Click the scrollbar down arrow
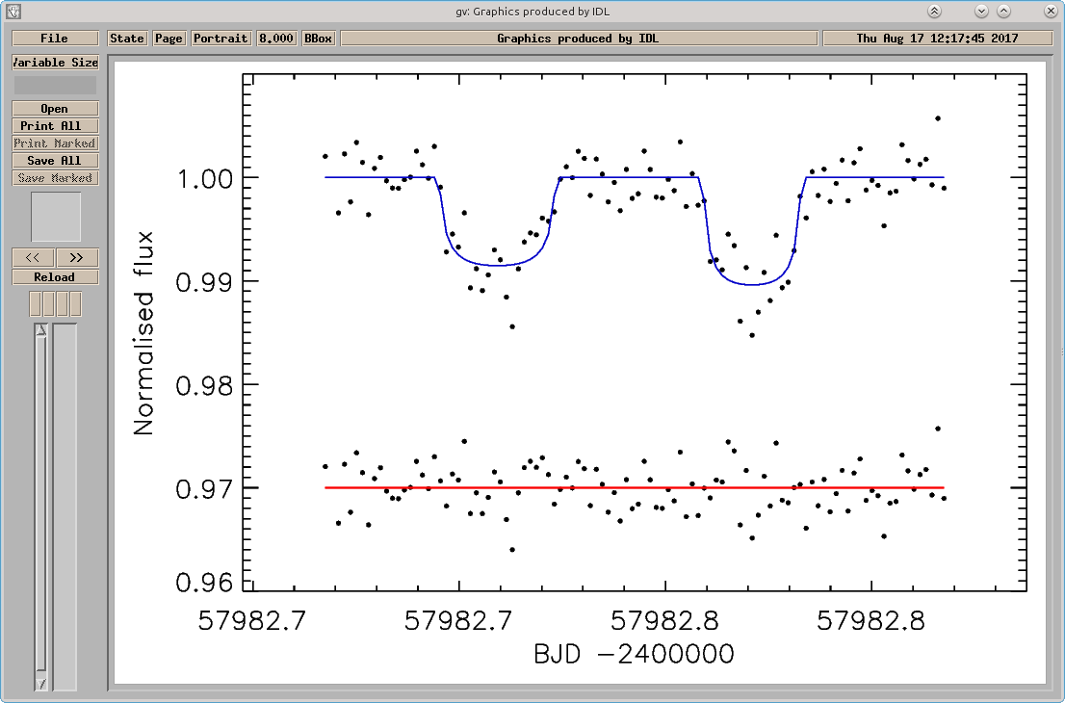The height and width of the screenshot is (703, 1065). [x=40, y=684]
